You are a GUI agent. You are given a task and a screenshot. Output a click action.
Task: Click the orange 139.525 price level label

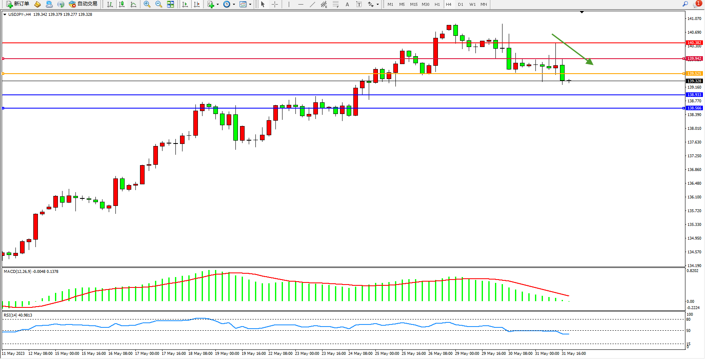(x=694, y=74)
